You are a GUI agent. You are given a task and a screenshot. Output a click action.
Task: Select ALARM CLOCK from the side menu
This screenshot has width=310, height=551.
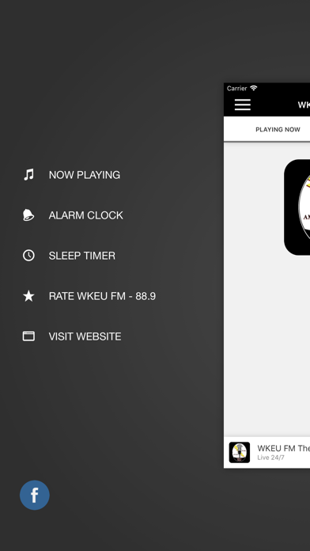click(86, 215)
